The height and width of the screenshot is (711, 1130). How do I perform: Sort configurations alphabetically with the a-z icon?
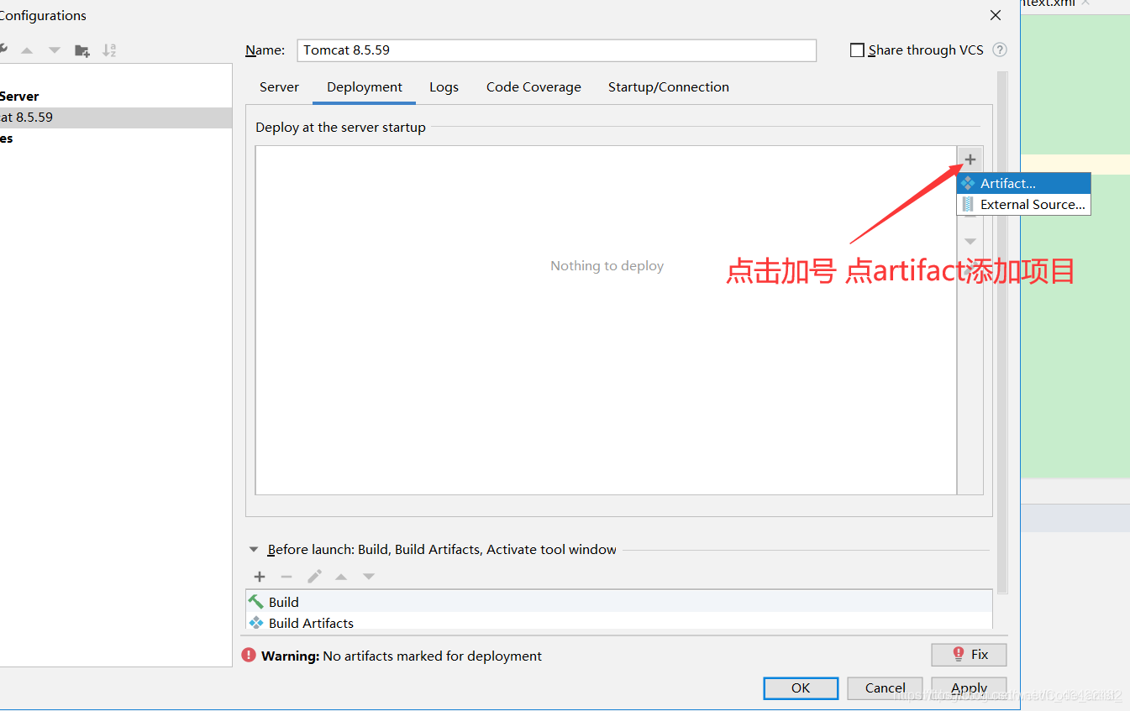point(109,50)
